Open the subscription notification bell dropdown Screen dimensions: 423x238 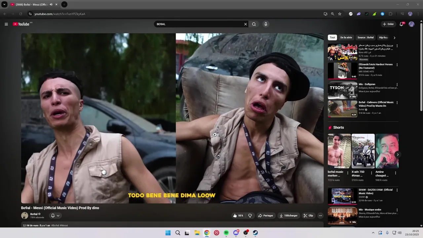[55, 216]
